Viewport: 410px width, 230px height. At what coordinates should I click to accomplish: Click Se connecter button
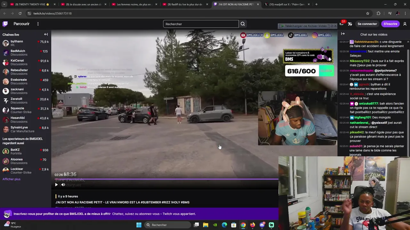point(367,24)
